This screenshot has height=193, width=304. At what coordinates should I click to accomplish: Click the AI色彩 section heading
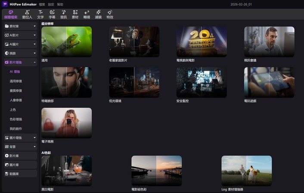pyautogui.click(x=46, y=153)
